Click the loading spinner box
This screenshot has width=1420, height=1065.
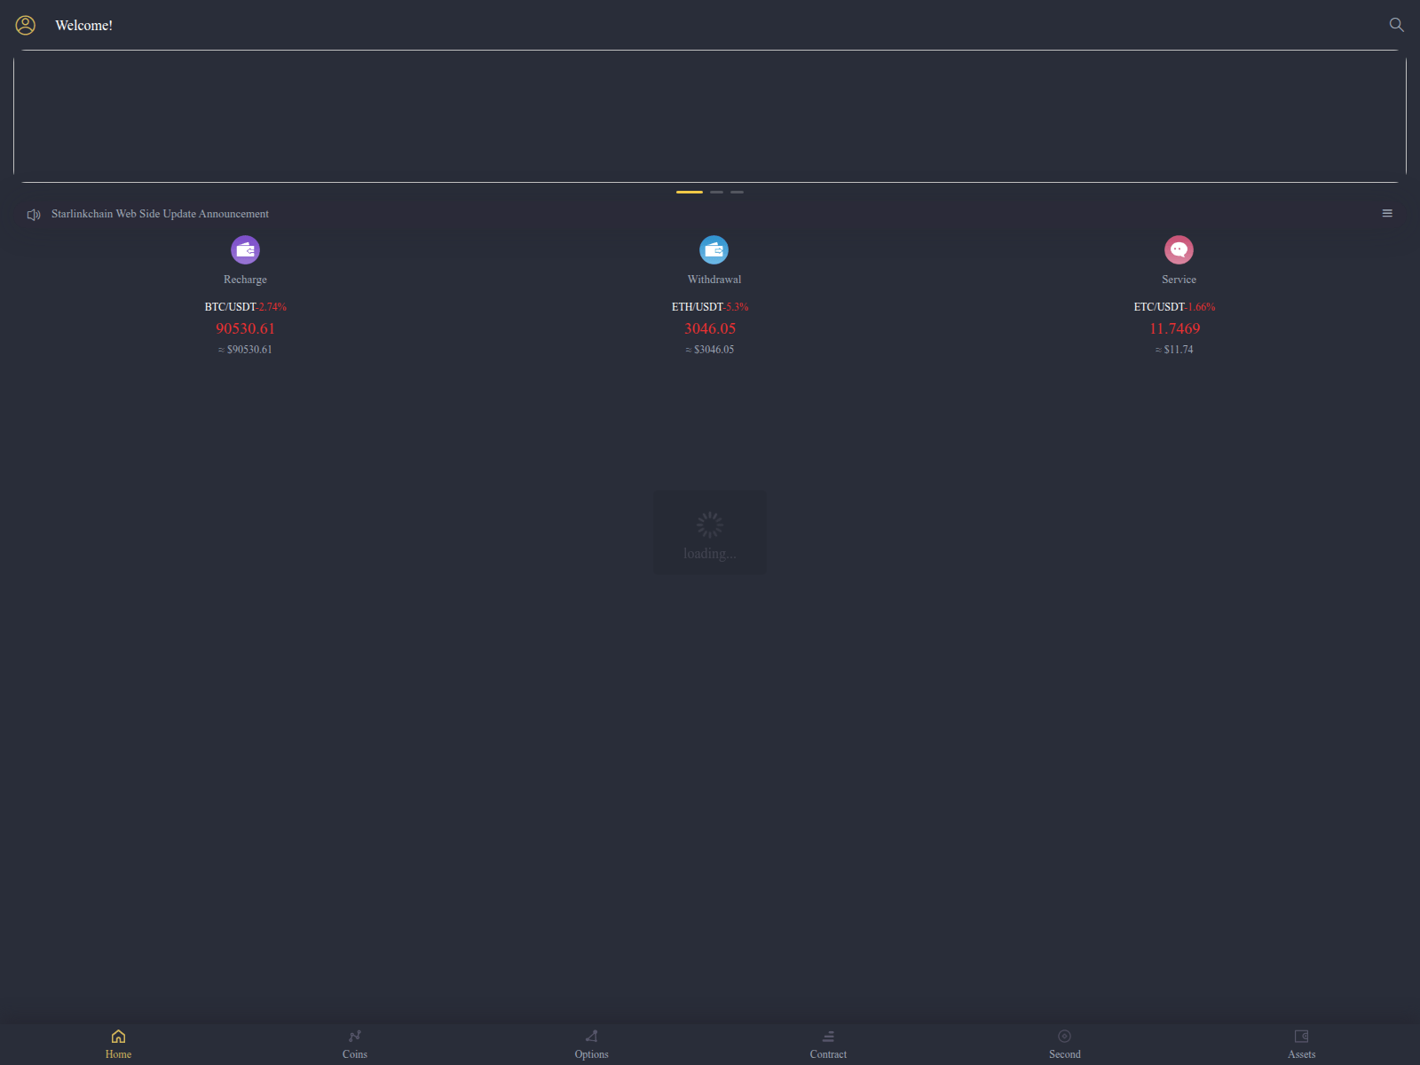[710, 532]
